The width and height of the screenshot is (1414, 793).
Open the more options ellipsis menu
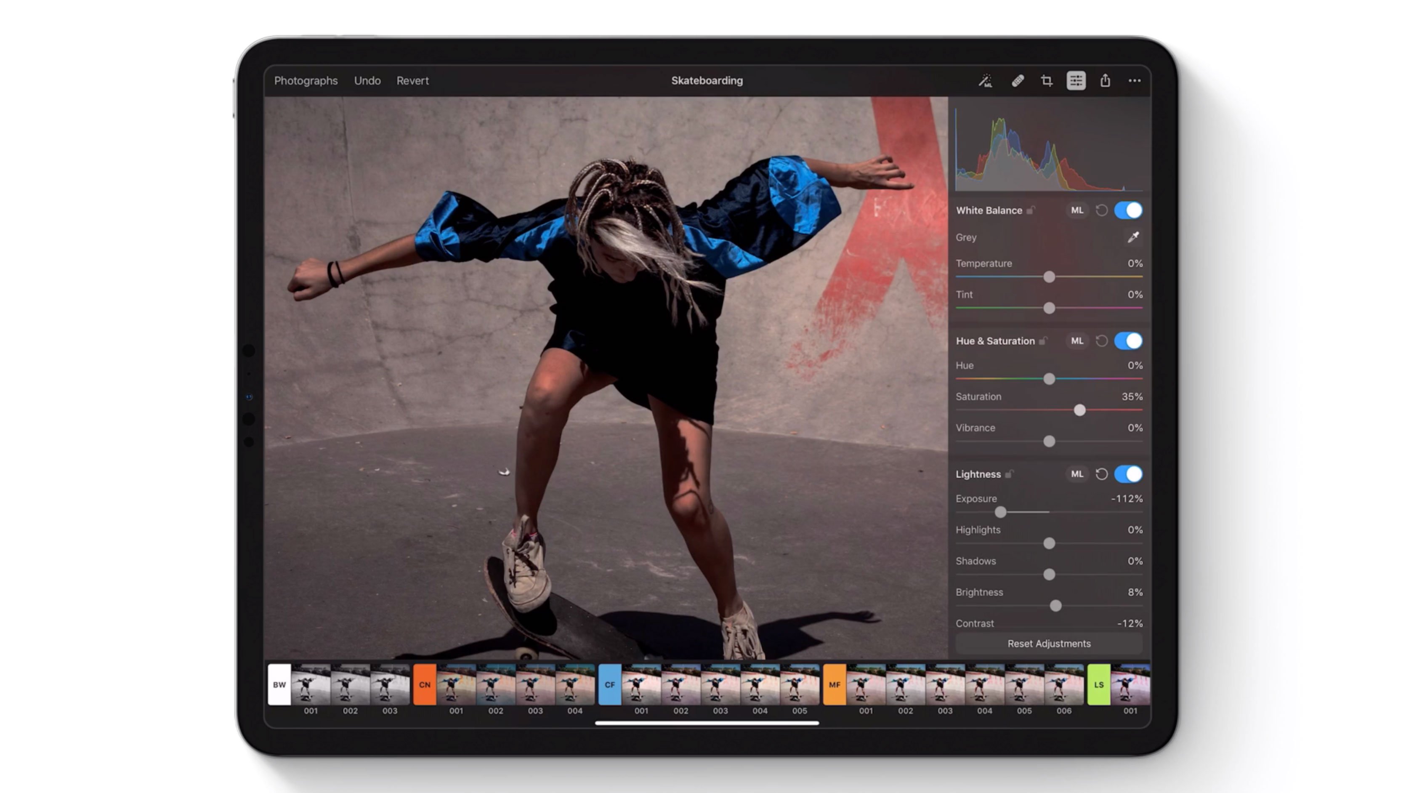click(1135, 81)
